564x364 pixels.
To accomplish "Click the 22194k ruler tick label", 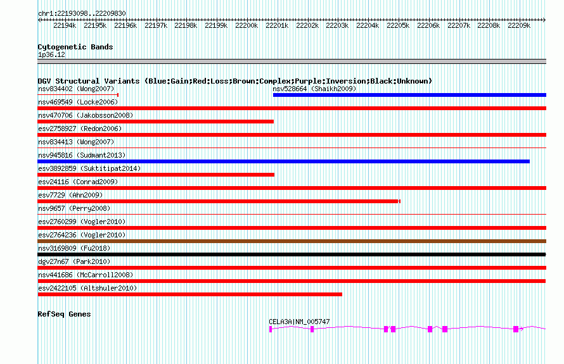I will coord(65,25).
